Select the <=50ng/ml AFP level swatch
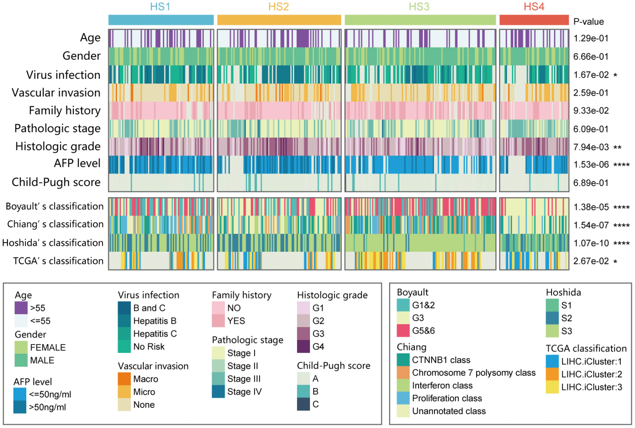The image size is (635, 428). [x=20, y=394]
